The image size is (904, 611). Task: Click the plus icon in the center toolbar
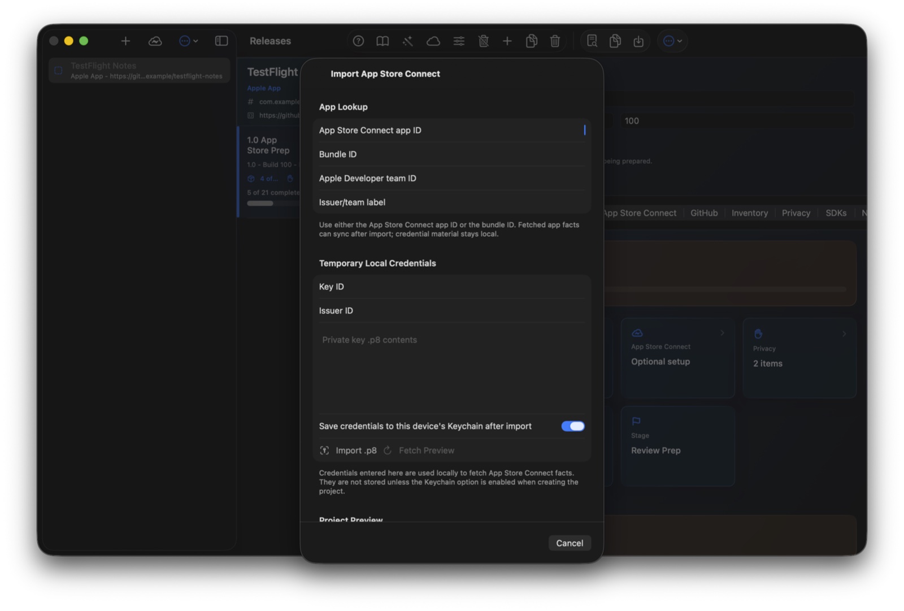pyautogui.click(x=507, y=41)
